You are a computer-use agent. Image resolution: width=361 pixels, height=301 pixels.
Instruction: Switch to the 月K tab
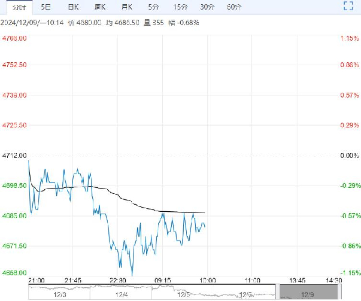[x=127, y=7]
